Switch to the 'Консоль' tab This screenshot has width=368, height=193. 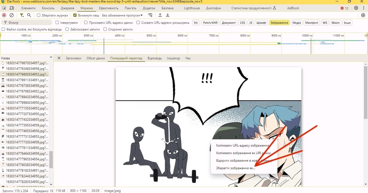(x=48, y=8)
